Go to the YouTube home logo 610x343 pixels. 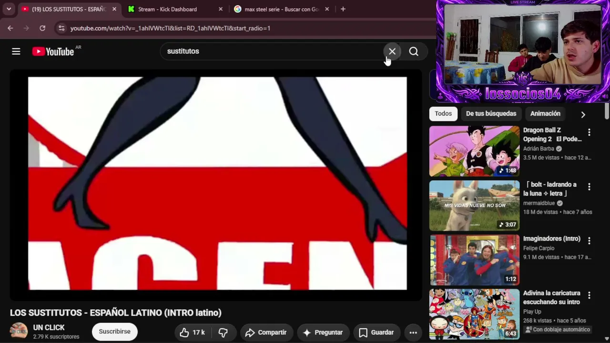click(x=53, y=51)
